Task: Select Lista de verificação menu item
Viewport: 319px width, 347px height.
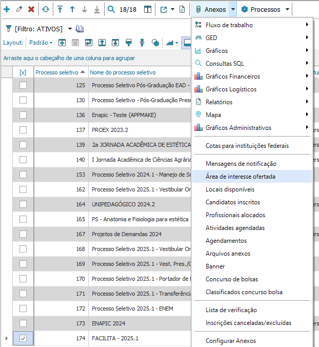Action: point(252,310)
